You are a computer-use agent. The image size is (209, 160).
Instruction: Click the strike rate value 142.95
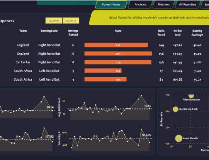[178, 62]
